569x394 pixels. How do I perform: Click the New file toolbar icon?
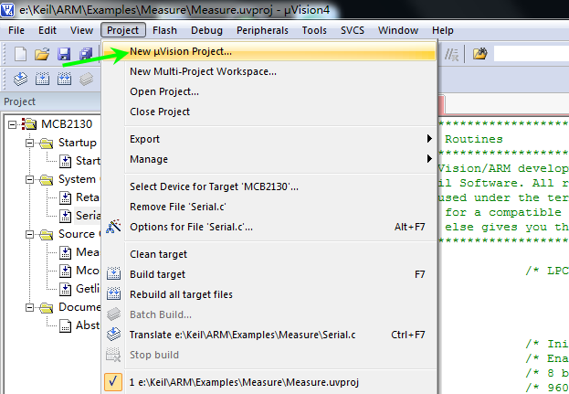coord(20,55)
